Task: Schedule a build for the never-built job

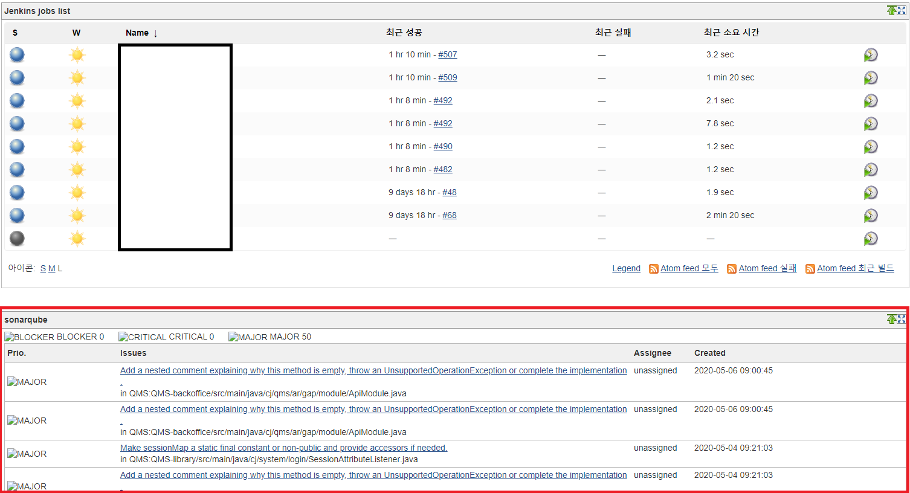Action: (x=870, y=239)
